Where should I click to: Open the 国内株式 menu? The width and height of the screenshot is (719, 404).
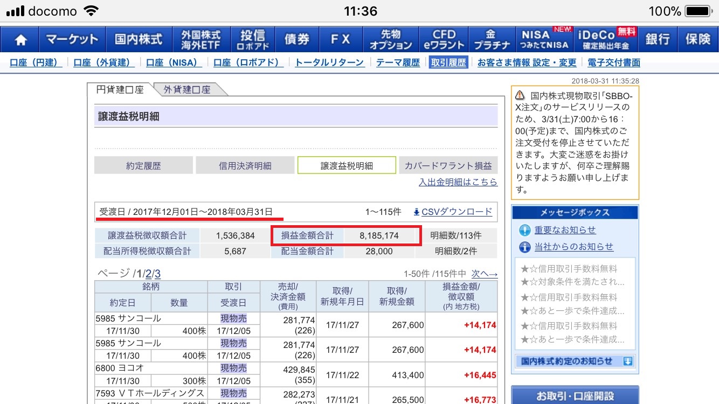(x=139, y=40)
